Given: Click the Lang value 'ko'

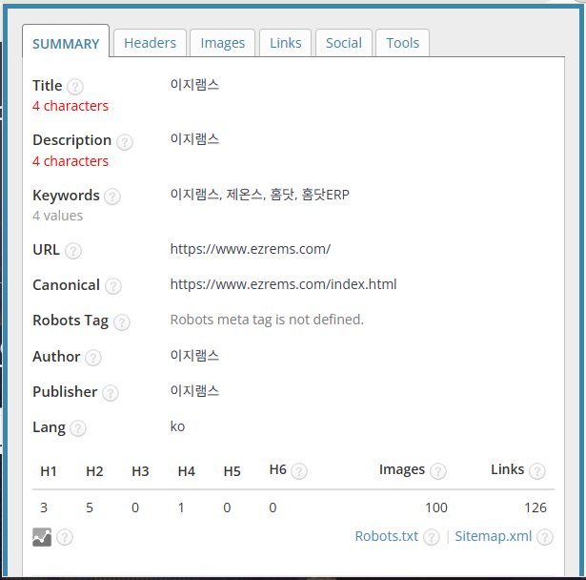Looking at the screenshot, I should coord(177,426).
